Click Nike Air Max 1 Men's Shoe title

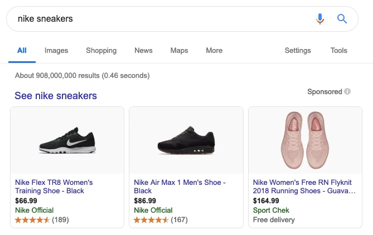click(x=180, y=187)
